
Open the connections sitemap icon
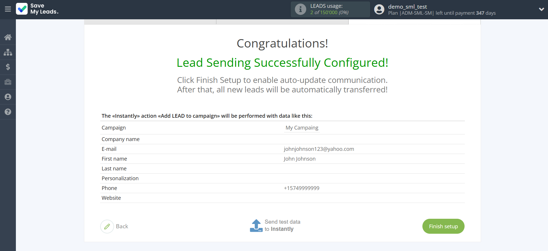coord(8,52)
